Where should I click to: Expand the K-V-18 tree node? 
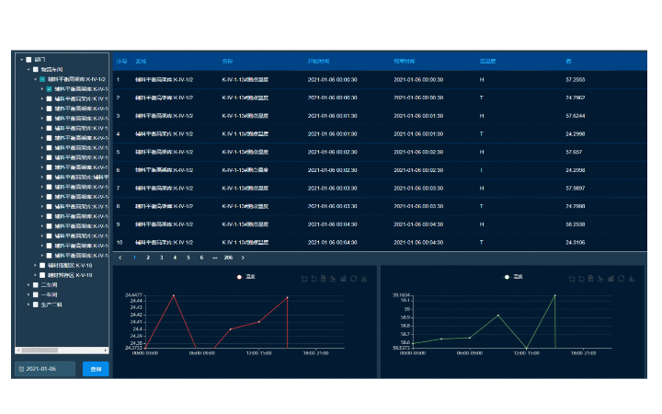click(x=36, y=266)
